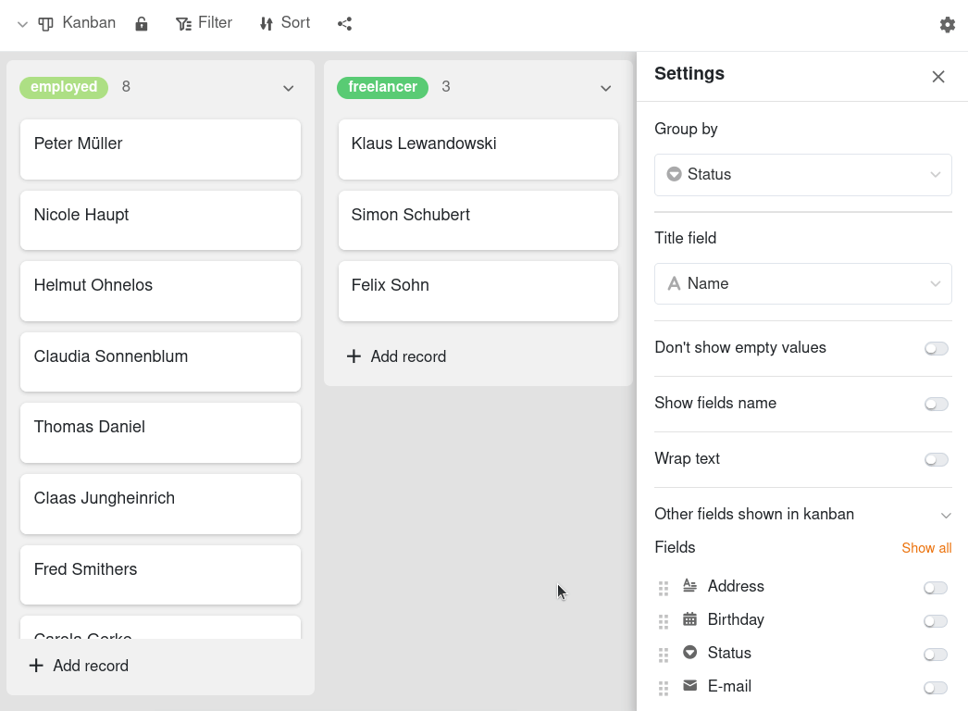Image resolution: width=968 pixels, height=711 pixels.
Task: Open view settings with the gear icon
Action: [947, 24]
